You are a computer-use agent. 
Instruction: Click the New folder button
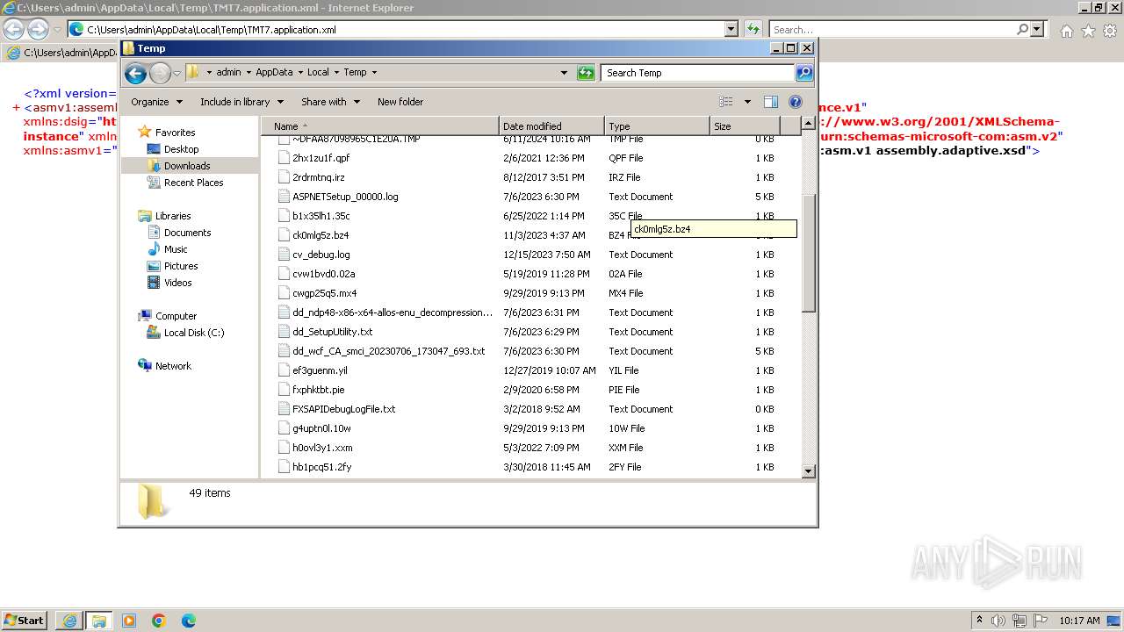400,102
